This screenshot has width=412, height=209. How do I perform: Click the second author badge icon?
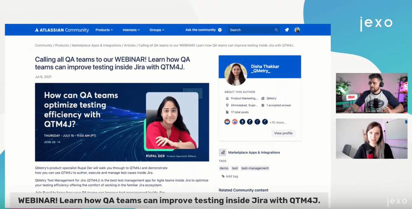[235, 121]
